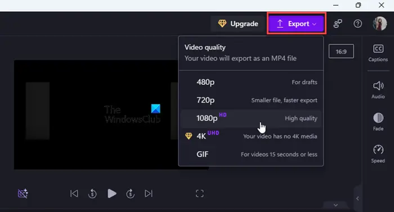Select 480p video quality
Screen dimensions: 394x212
(x=251, y=82)
